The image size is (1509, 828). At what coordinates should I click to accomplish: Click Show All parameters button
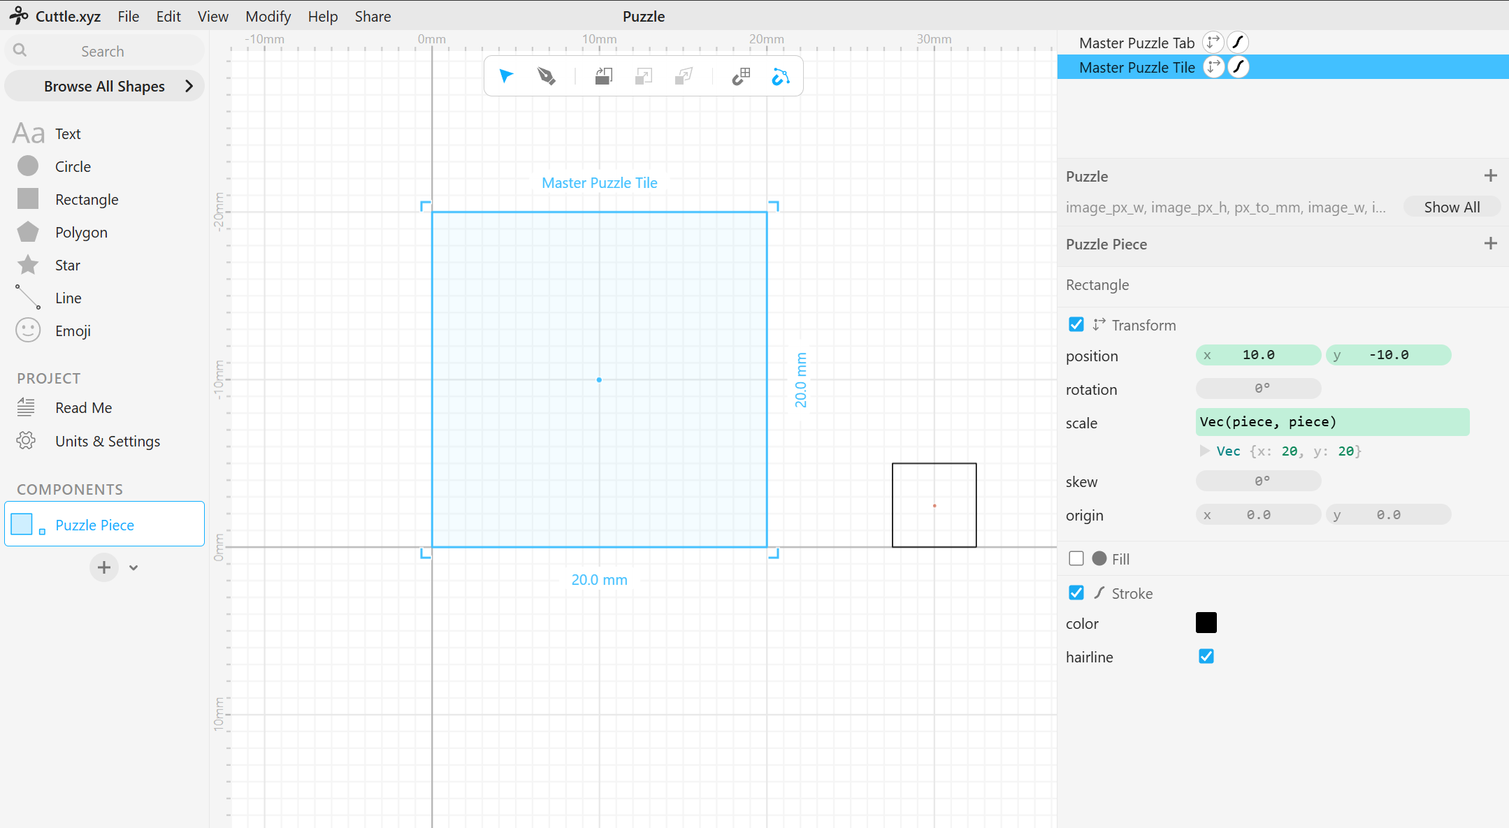[x=1452, y=207]
